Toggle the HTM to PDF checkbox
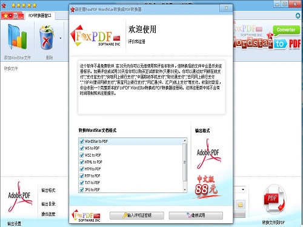Viewport: 303px width, 227px height. [82, 169]
